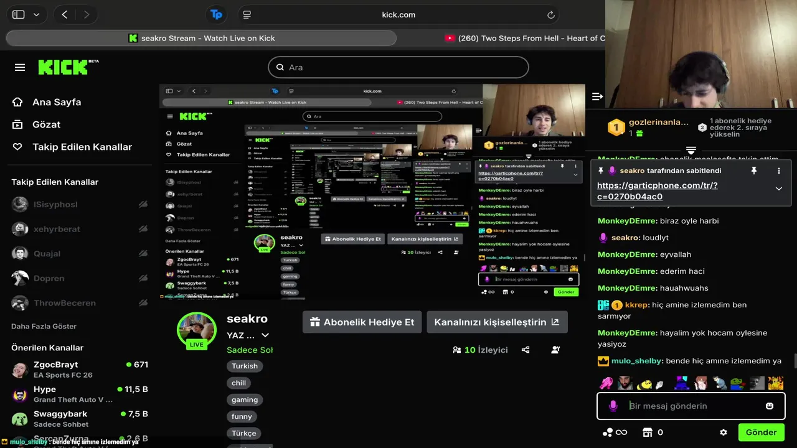This screenshot has width=797, height=448.
Task: Send chat message with Gönder
Action: pyautogui.click(x=761, y=432)
